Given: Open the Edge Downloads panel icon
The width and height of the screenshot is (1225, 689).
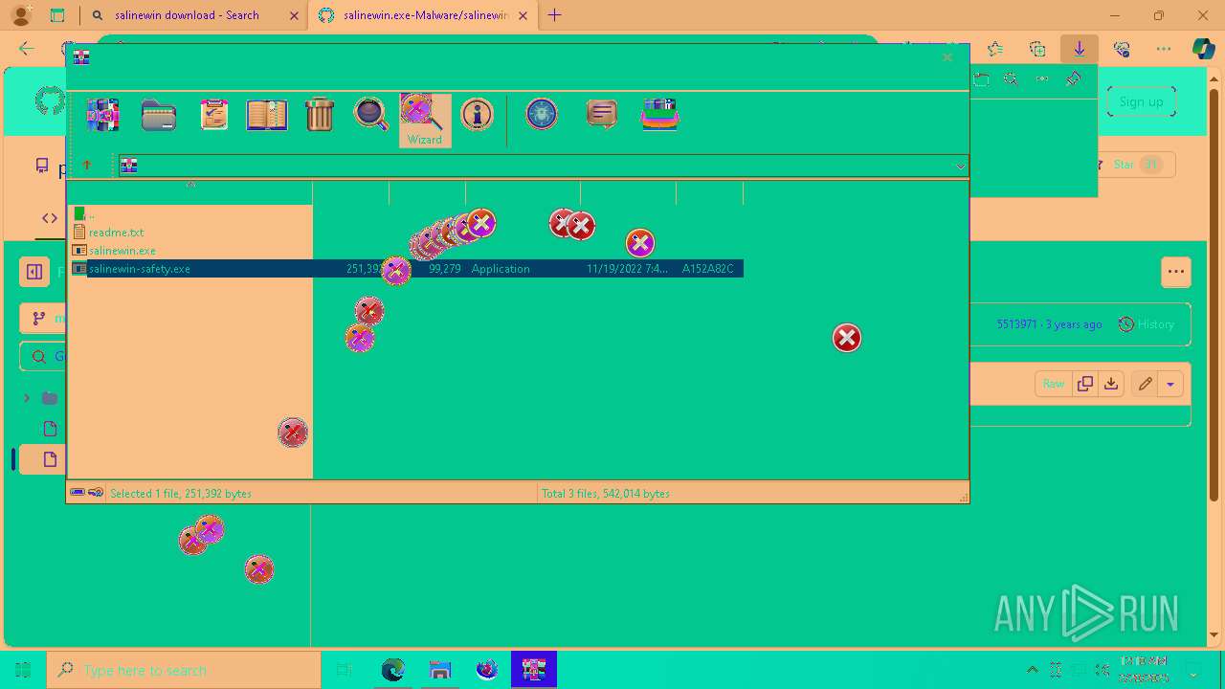Looking at the screenshot, I should click(1080, 50).
